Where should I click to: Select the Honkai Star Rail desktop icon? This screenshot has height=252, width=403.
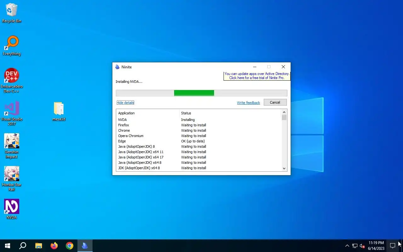[12, 179]
